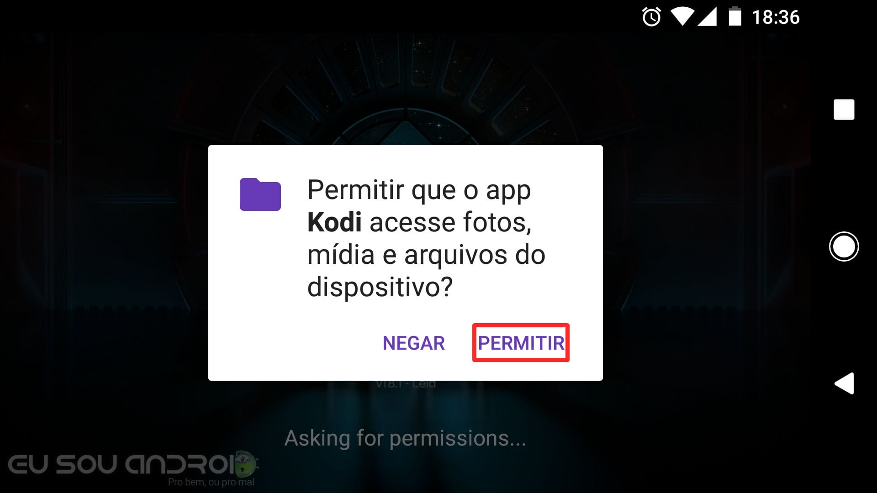Viewport: 877px width, 493px height.
Task: Click the 'mídia e arquivos do' text line
Action: 426,255
